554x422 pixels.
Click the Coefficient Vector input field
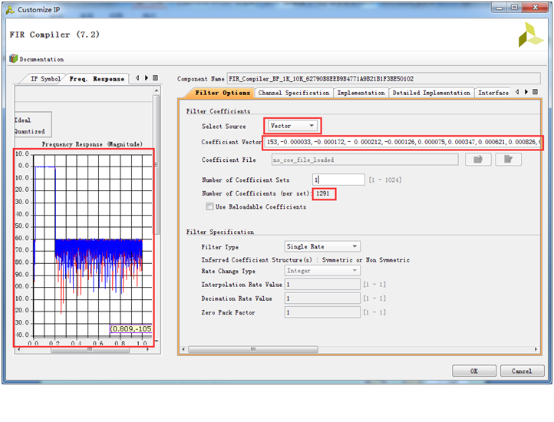(x=403, y=142)
